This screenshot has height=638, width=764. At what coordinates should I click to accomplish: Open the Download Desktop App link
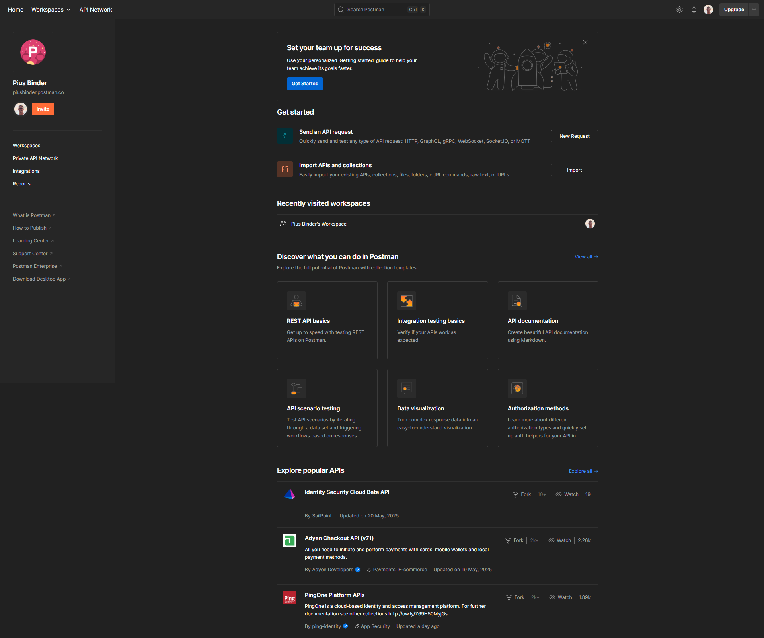tap(41, 279)
